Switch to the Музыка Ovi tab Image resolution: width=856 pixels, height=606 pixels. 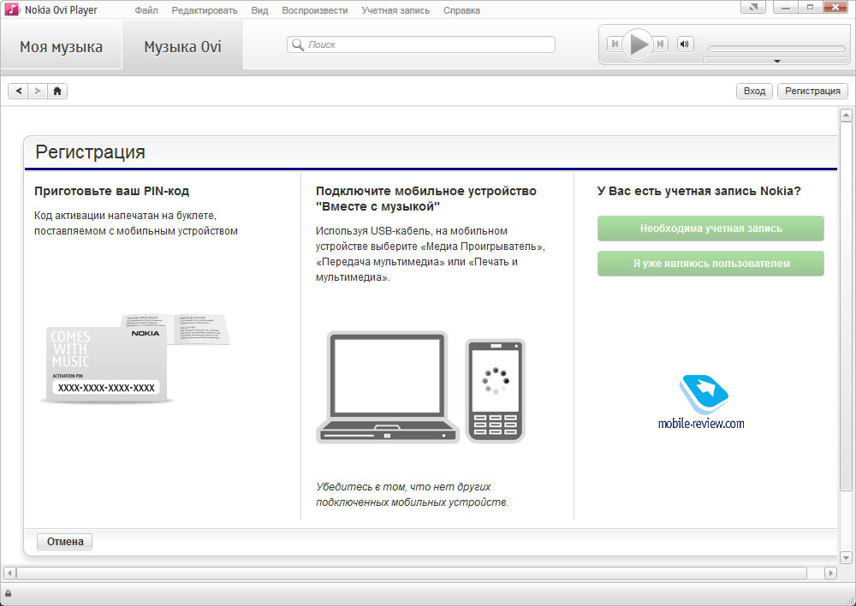tap(182, 46)
